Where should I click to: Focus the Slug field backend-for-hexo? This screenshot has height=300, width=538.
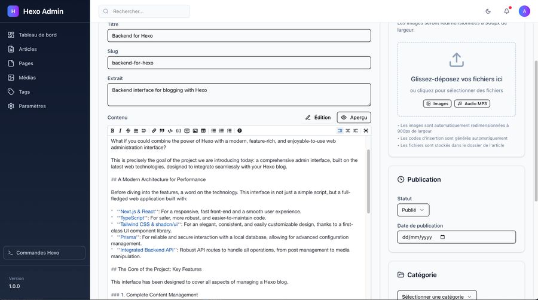coord(239,63)
